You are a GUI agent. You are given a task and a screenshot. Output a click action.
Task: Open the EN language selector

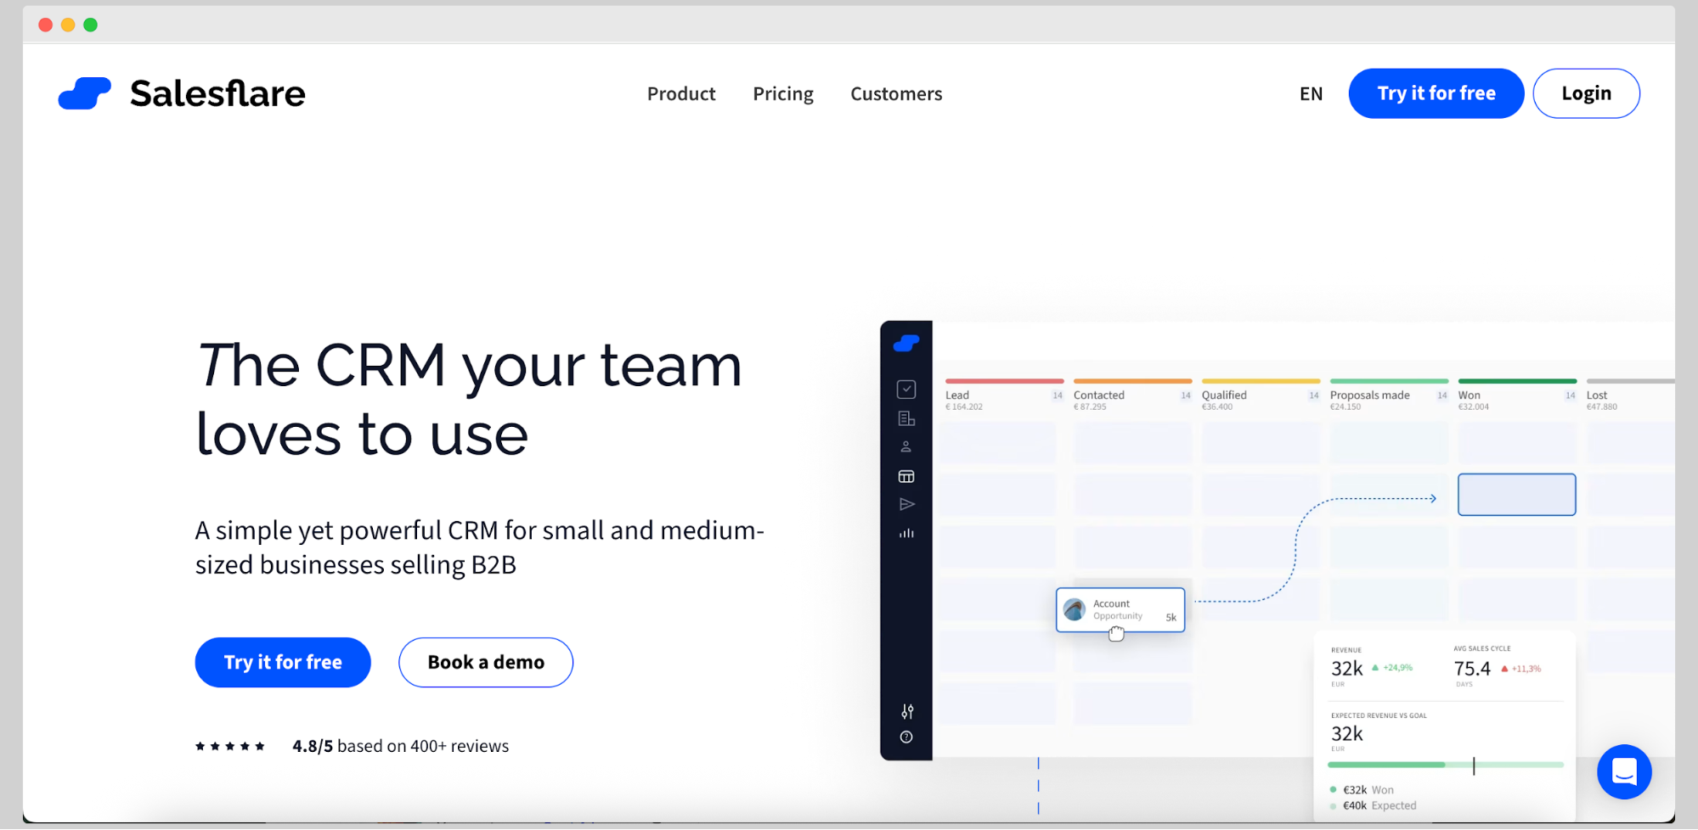(1311, 93)
